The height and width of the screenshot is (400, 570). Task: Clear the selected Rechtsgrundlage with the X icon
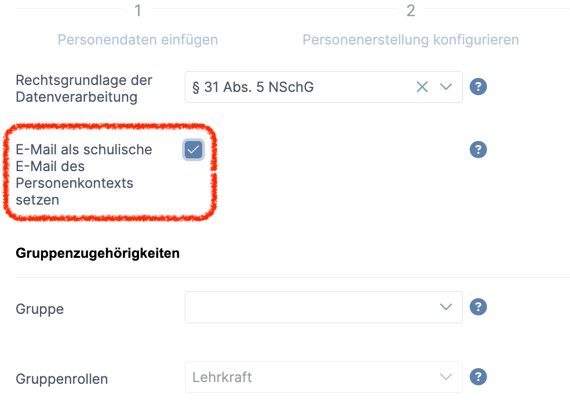click(x=422, y=87)
